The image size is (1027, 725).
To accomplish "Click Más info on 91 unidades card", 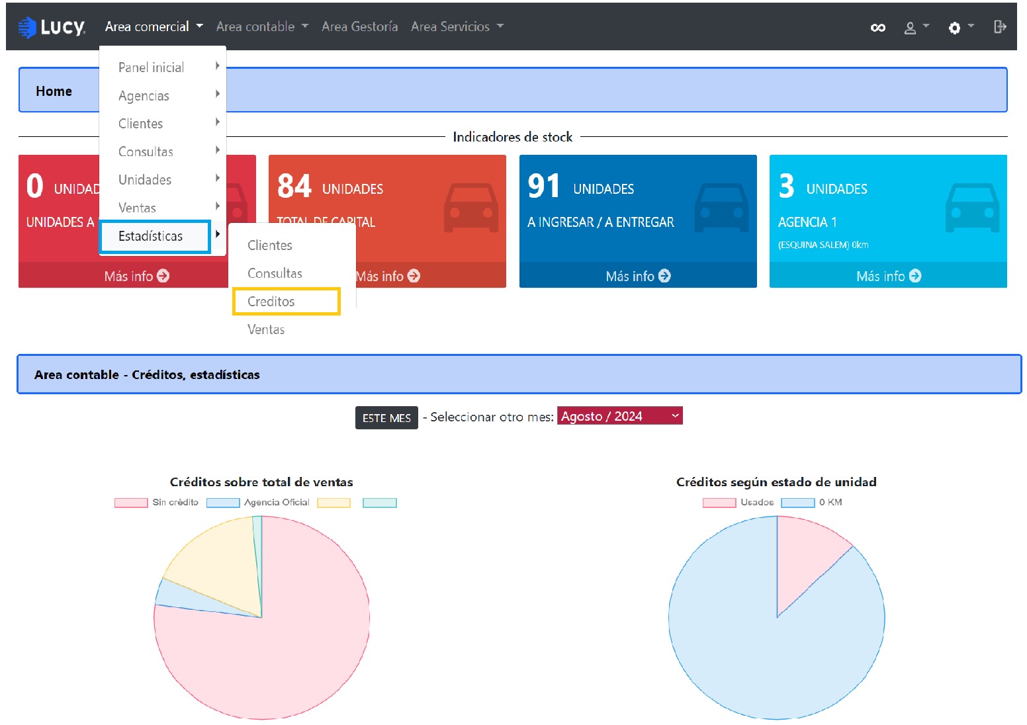I will coord(638,276).
